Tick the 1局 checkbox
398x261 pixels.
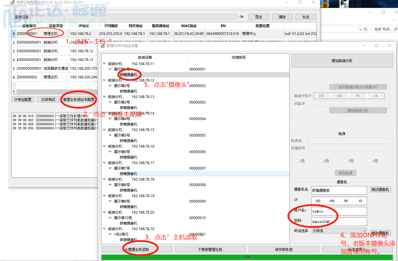tap(296, 161)
